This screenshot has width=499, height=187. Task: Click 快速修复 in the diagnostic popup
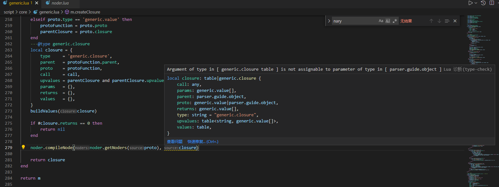click(x=196, y=141)
